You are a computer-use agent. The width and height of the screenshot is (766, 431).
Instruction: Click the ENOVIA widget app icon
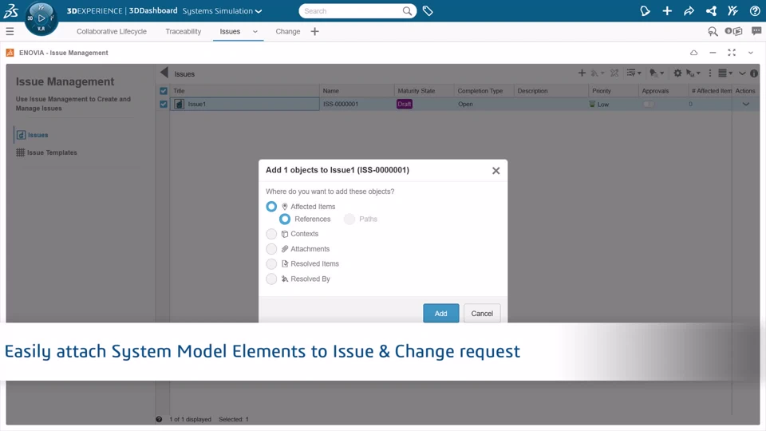tap(10, 53)
